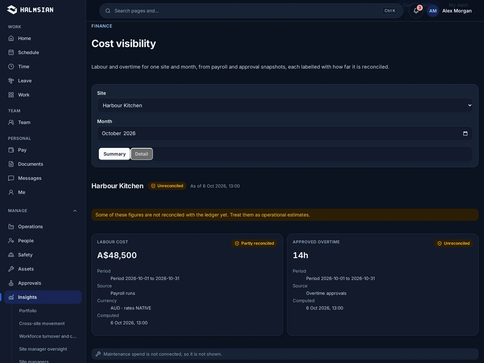Open Team via its people icon
Image resolution: width=484 pixels, height=363 pixels.
tap(11, 122)
